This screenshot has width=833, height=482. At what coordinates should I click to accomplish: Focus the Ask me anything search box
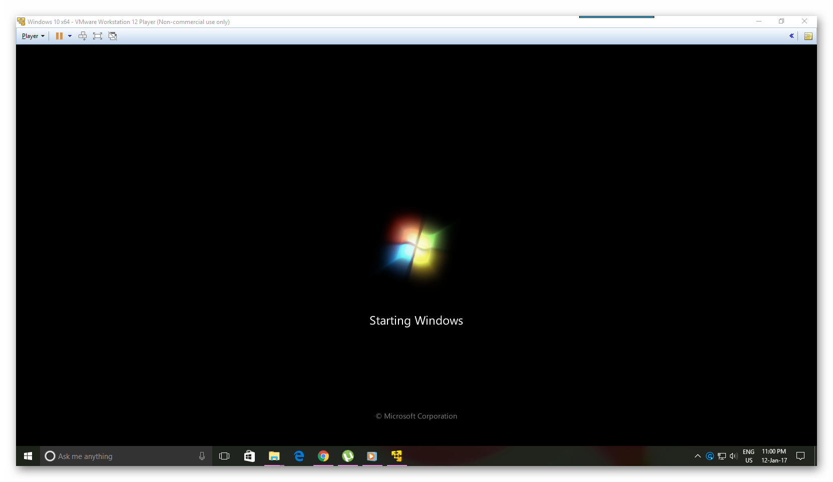pyautogui.click(x=126, y=456)
